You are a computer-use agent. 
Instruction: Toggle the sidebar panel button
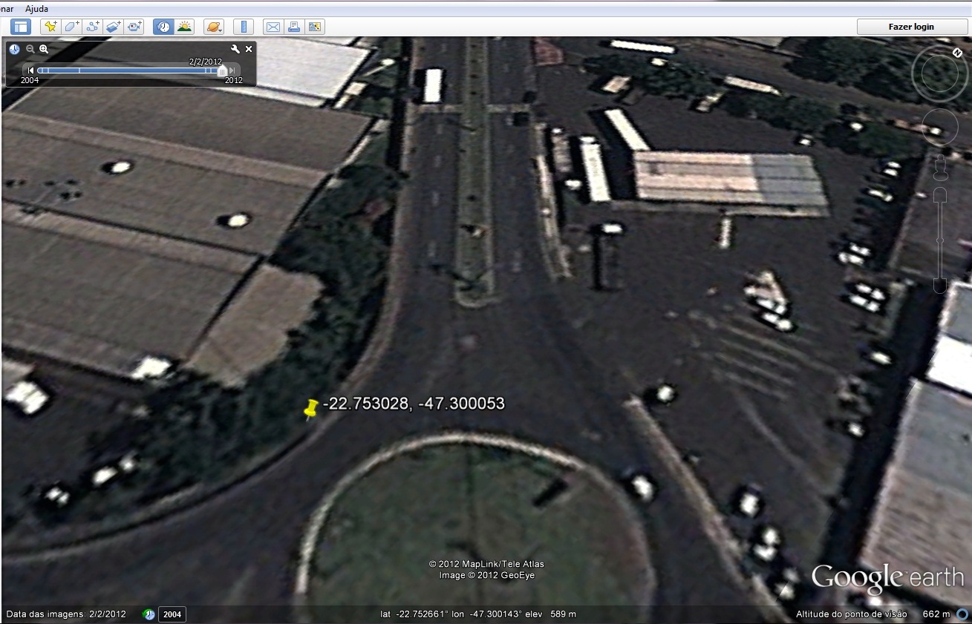click(21, 27)
